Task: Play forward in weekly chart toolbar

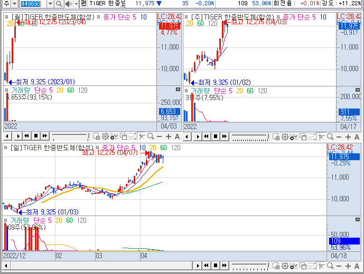Action: point(198,136)
